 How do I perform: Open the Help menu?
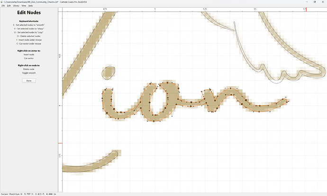30,6
